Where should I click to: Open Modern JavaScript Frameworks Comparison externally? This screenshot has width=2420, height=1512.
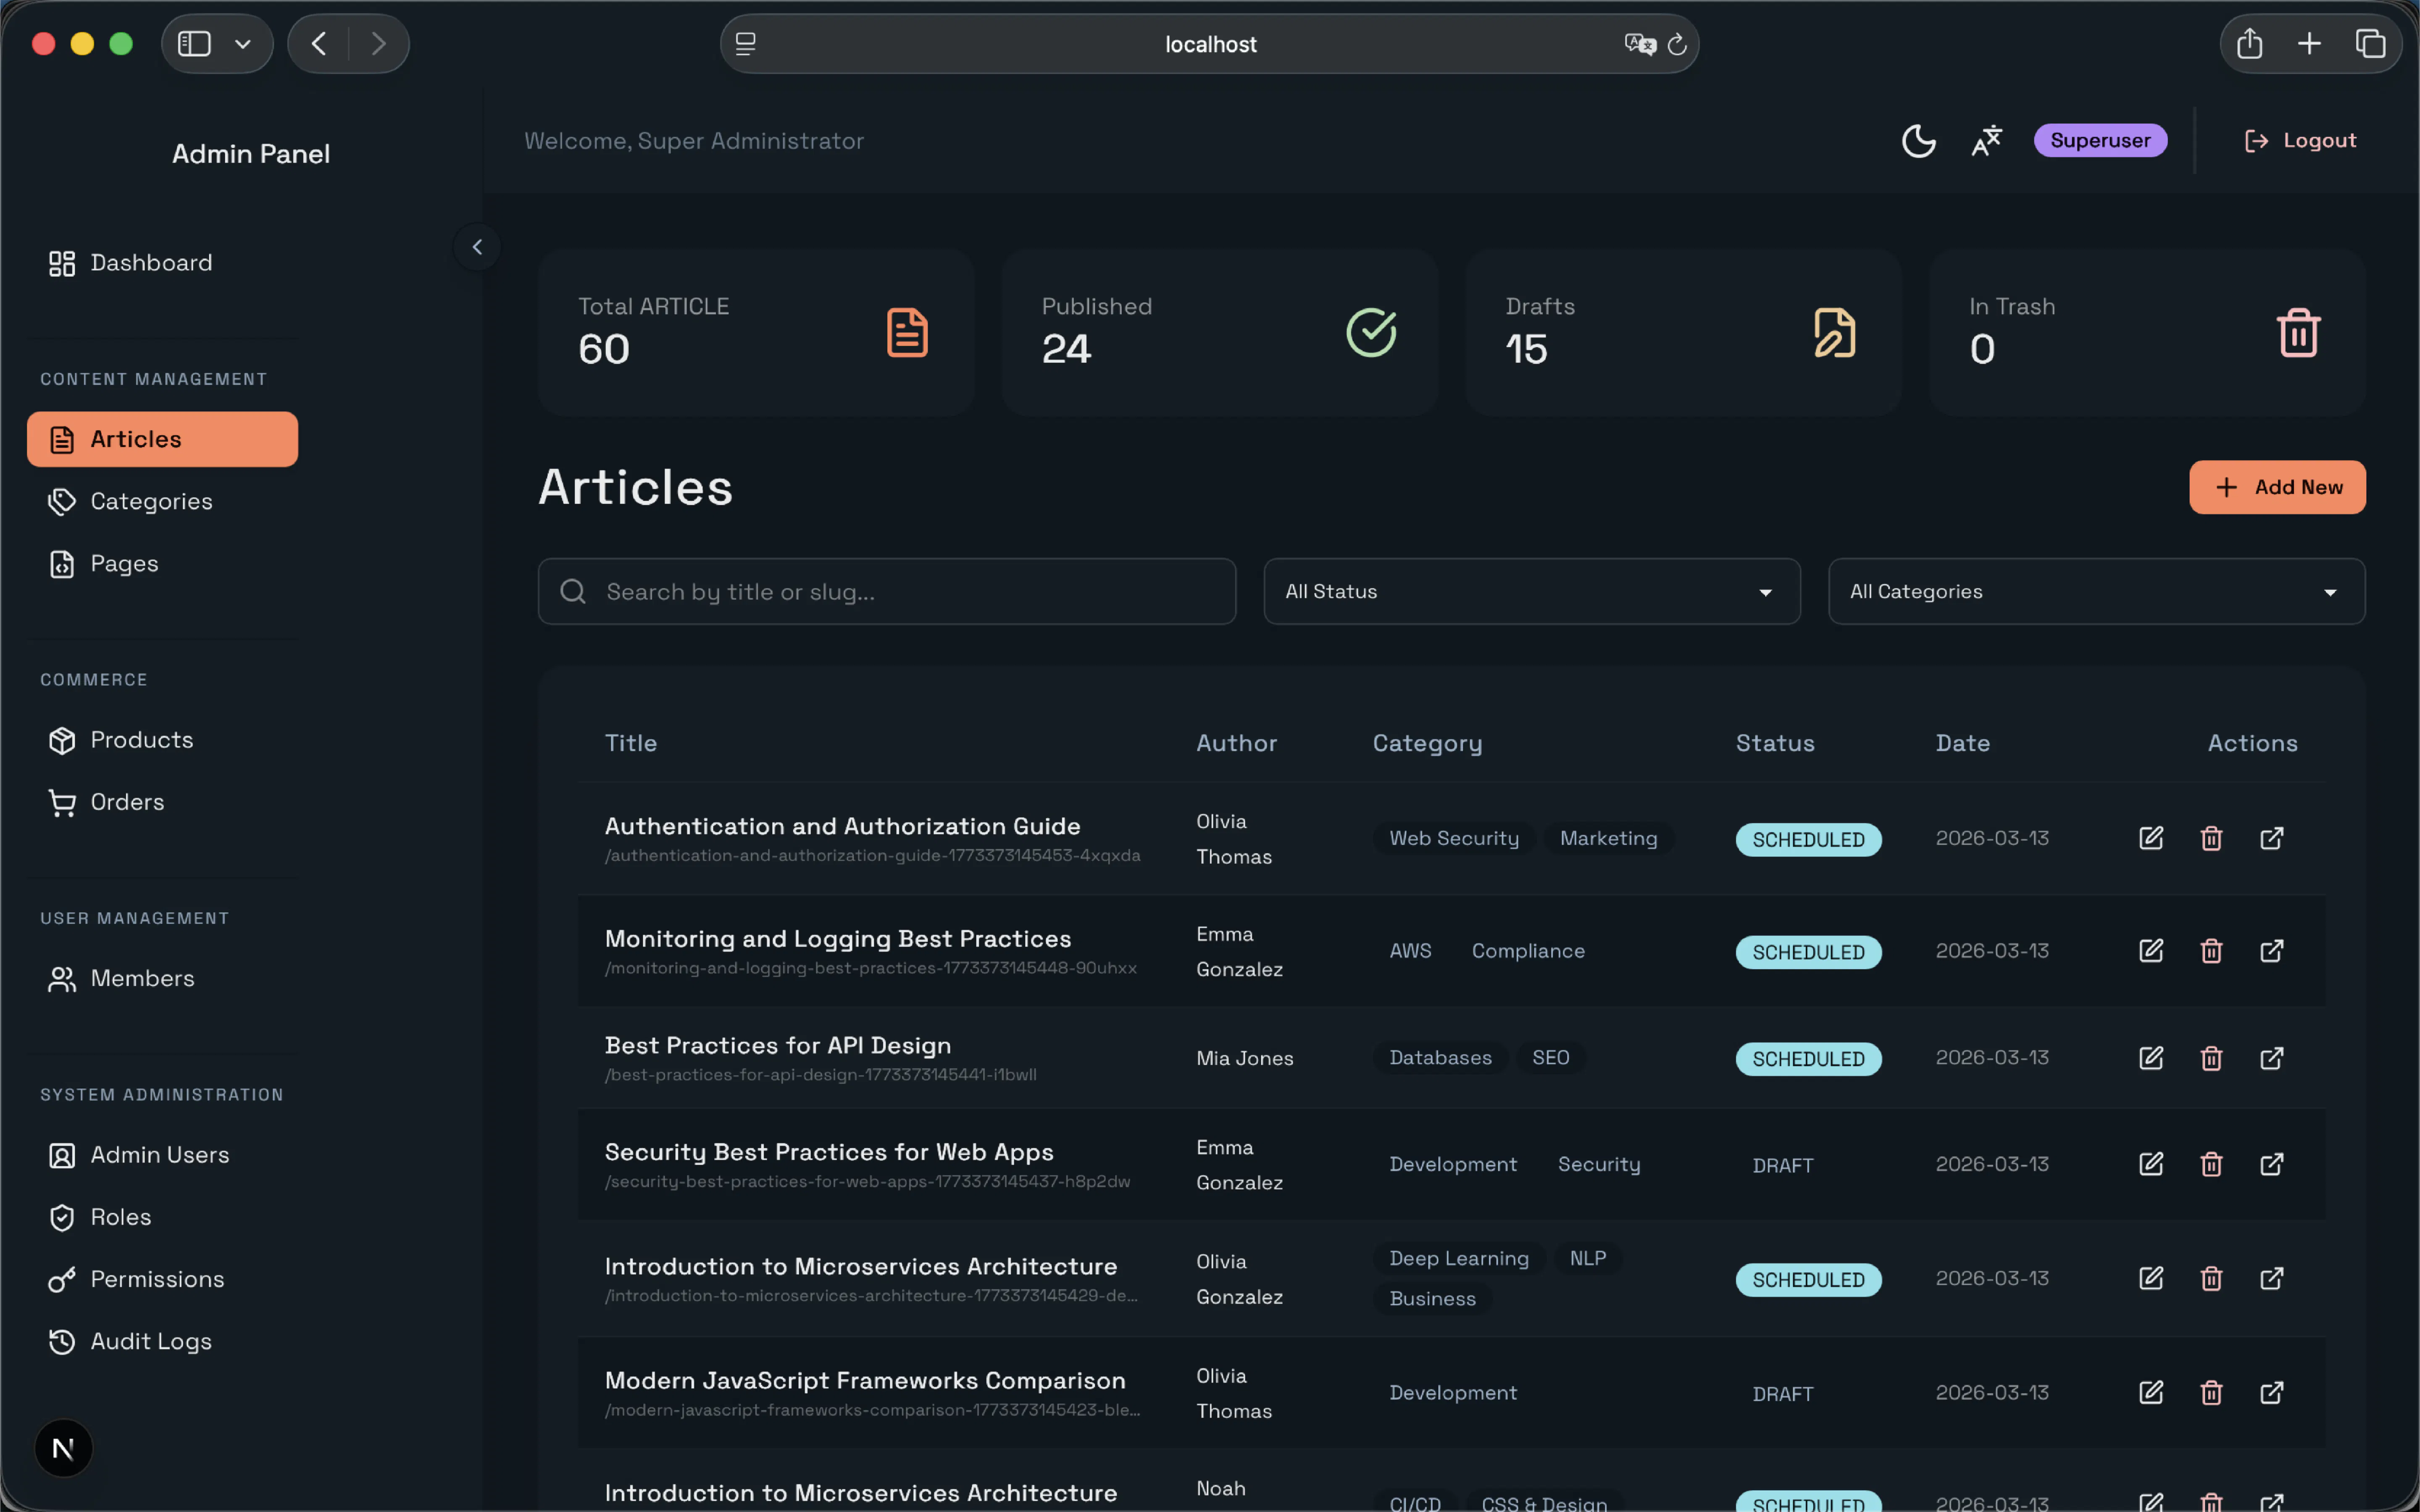pos(2272,1393)
